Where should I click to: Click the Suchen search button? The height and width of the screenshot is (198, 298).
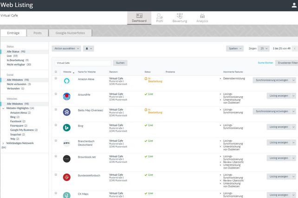coord(120,62)
